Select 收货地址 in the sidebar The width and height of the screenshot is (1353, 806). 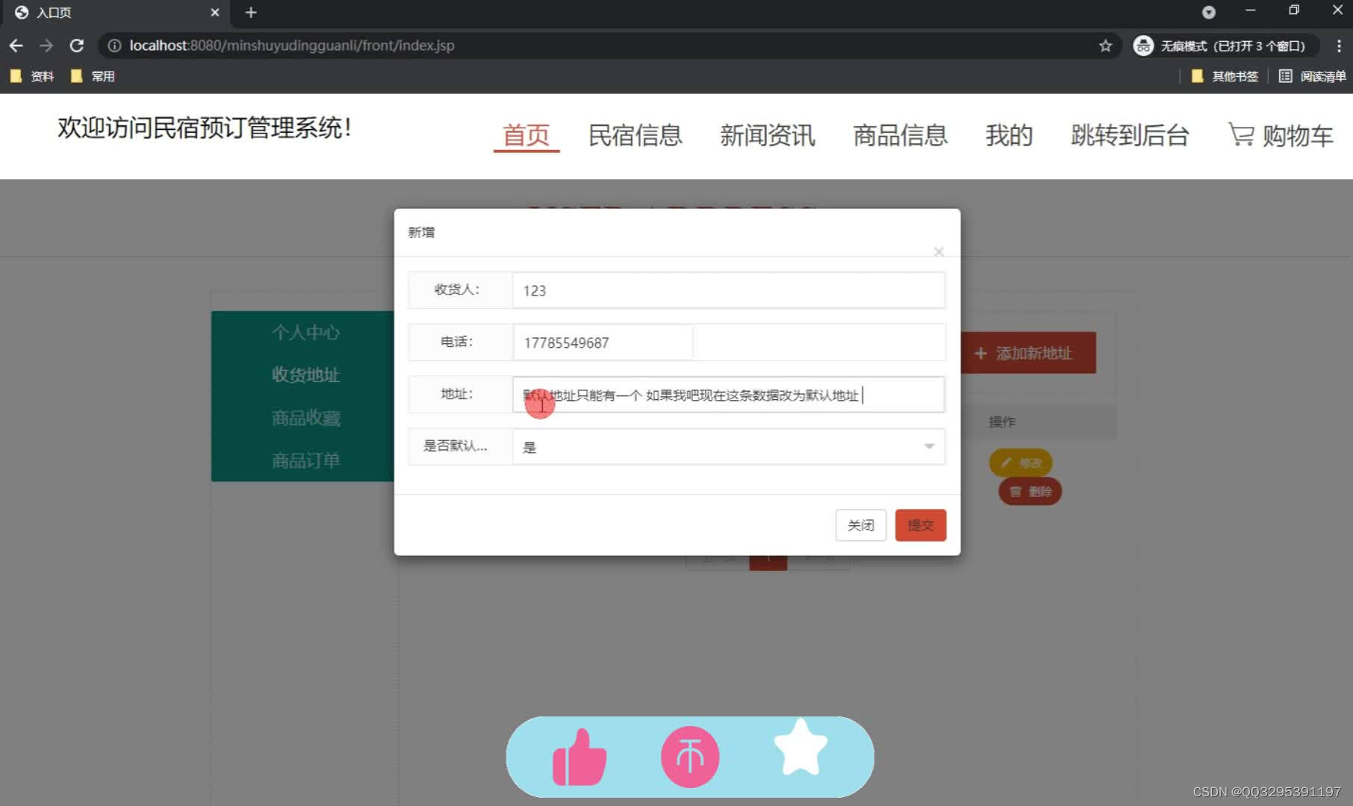click(305, 375)
